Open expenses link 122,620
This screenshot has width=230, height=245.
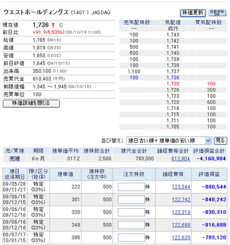181,237
